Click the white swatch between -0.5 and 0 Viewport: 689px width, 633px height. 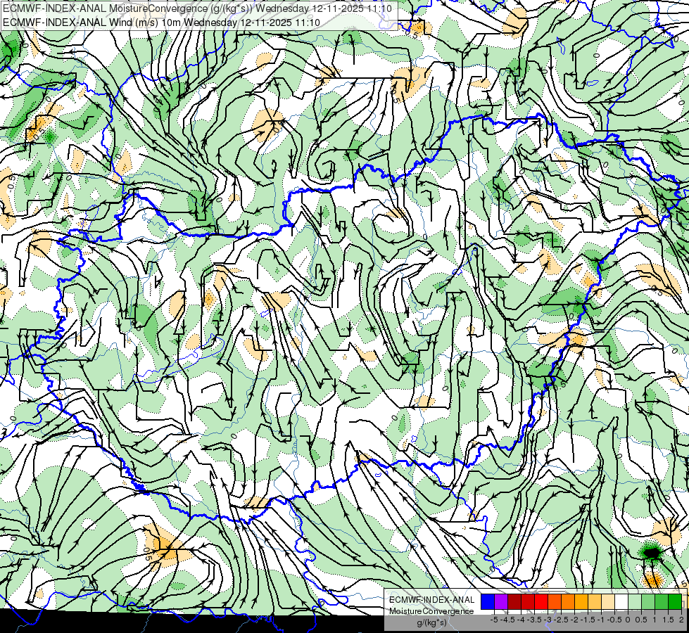[621, 601]
